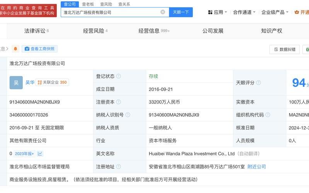Click help icon next to 注册资本
Viewport: 309px width, 193px height.
coord(119,102)
